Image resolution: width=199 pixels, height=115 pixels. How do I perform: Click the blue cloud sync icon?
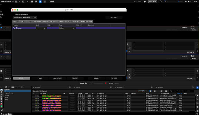tap(165, 1)
